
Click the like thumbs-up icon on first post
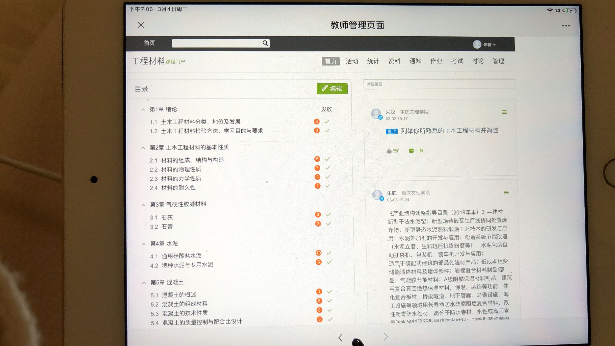(x=389, y=151)
